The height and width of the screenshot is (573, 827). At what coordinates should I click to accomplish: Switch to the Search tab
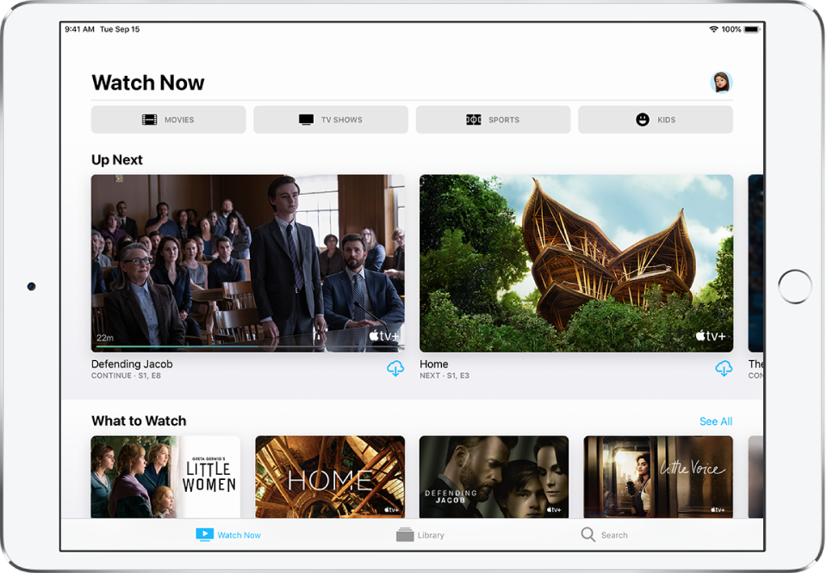pyautogui.click(x=605, y=535)
